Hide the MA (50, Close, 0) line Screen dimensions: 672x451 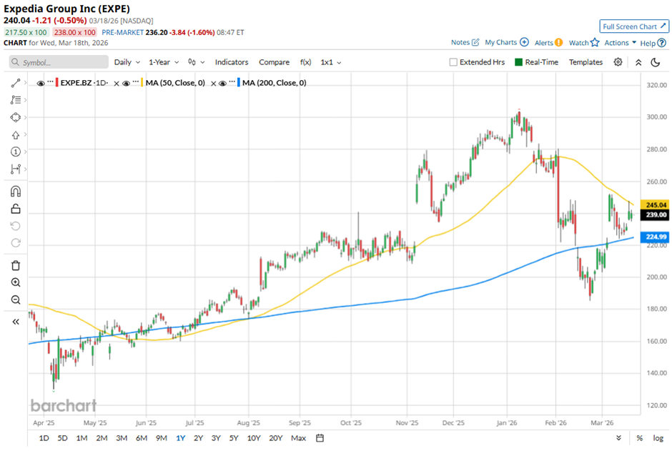126,84
